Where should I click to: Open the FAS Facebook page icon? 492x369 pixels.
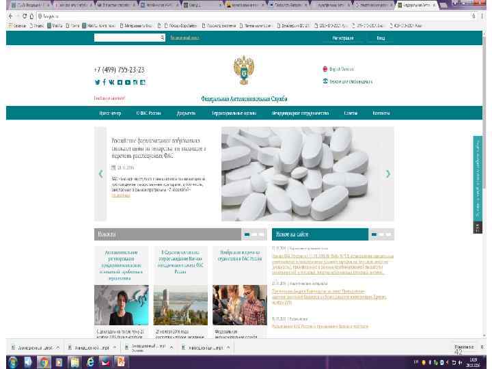tap(104, 82)
